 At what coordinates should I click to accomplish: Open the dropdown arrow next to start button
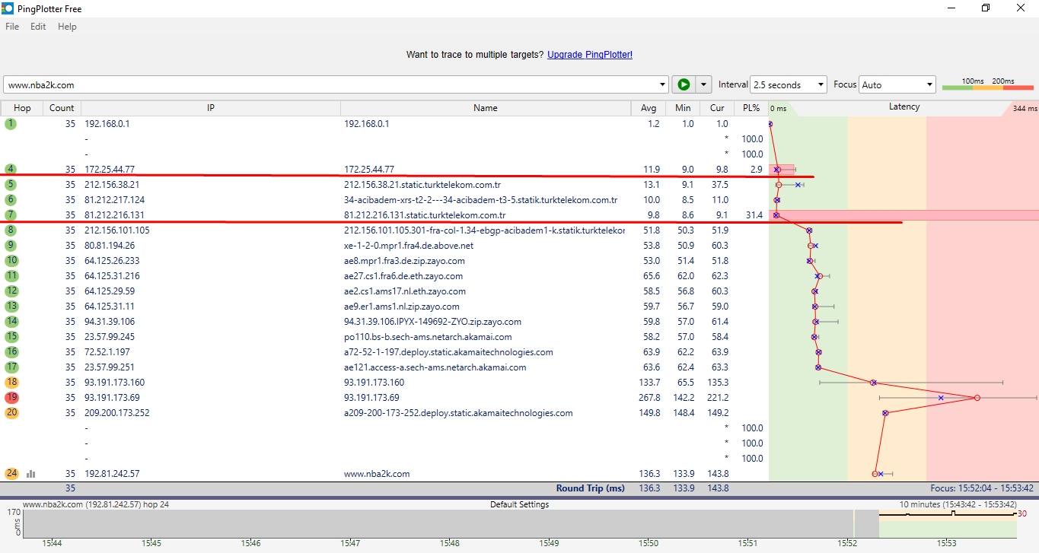point(704,84)
